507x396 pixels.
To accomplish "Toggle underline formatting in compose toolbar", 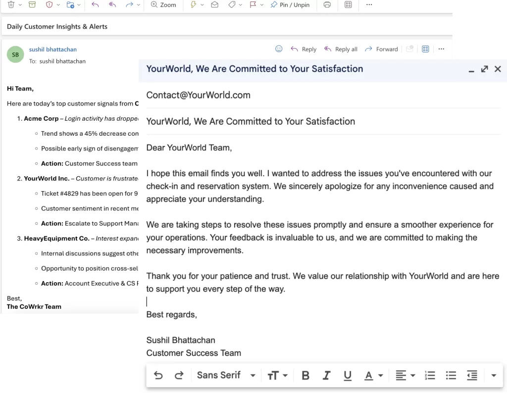I will pos(348,375).
